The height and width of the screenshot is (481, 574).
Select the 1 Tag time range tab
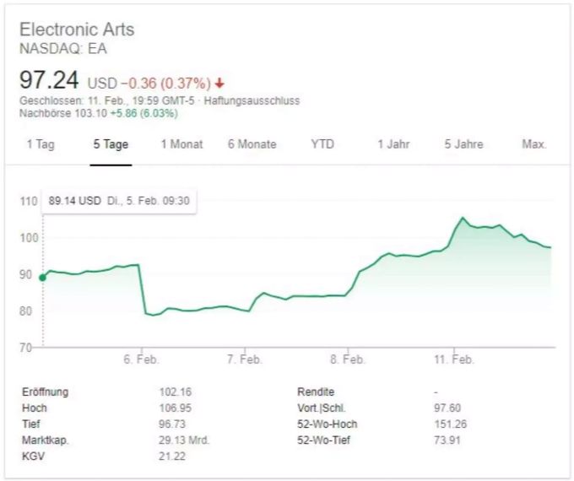pyautogui.click(x=41, y=144)
